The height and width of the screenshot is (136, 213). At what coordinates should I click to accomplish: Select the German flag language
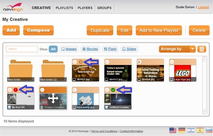tap(182, 130)
